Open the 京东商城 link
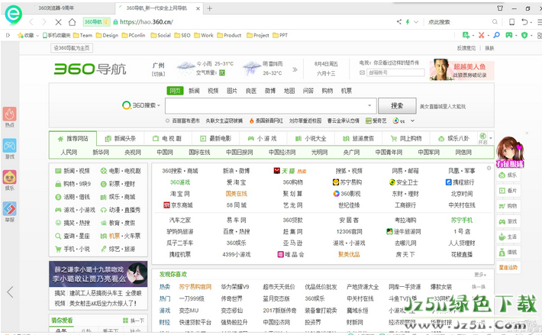Screen dimensions: 542x335 (x=178, y=205)
